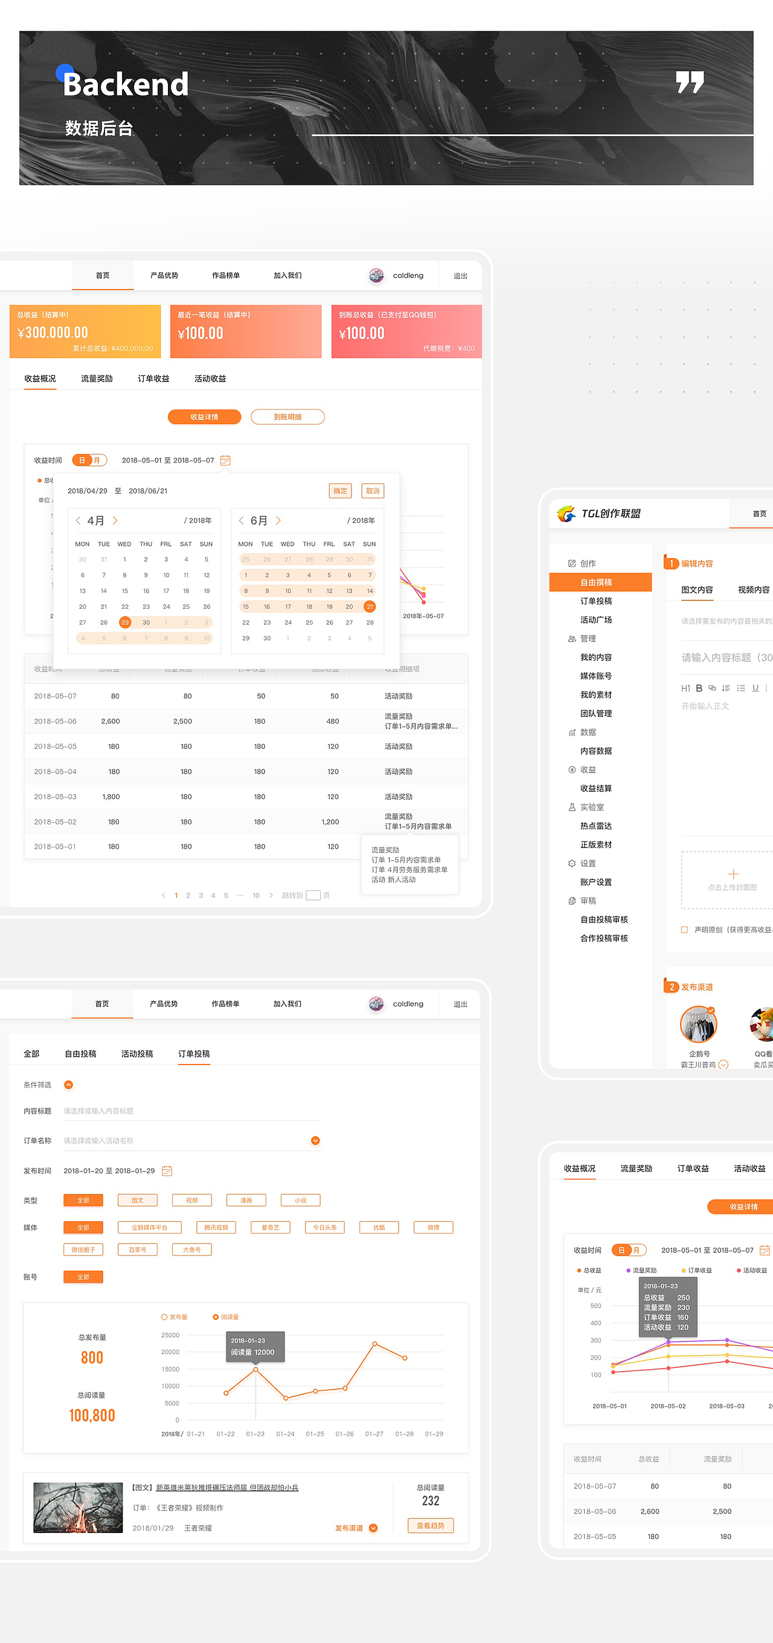Select 今日头条 media filter chip
This screenshot has width=773, height=1643.
325,1227
